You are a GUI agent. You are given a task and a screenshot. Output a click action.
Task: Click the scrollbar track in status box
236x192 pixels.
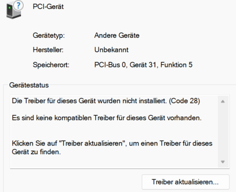pos(223,132)
